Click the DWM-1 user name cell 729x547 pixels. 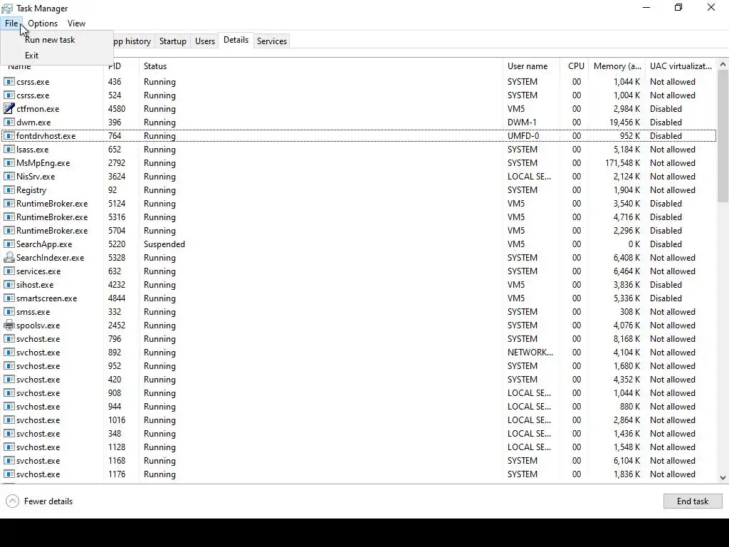point(522,122)
